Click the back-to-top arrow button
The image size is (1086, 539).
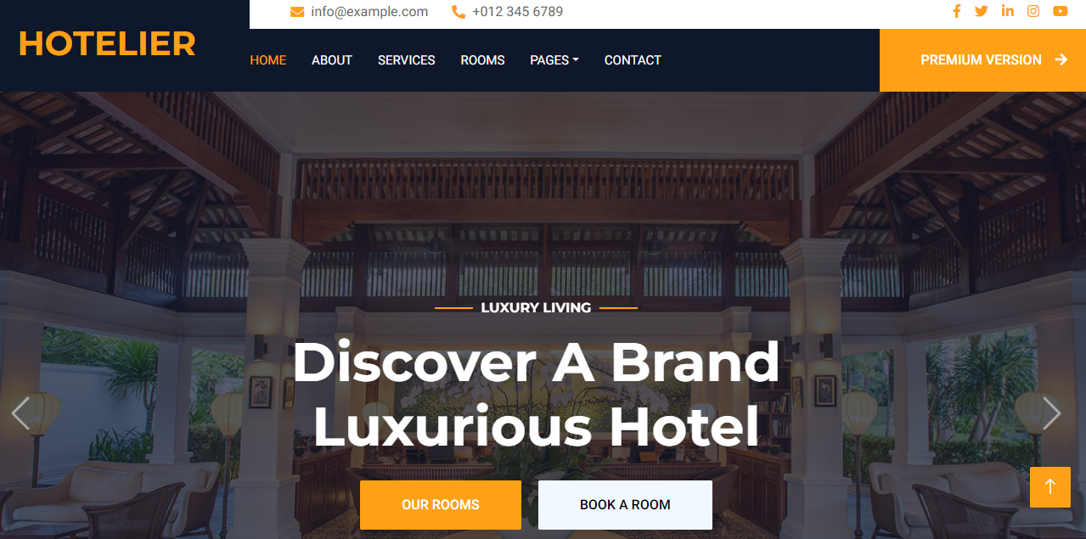click(x=1050, y=487)
